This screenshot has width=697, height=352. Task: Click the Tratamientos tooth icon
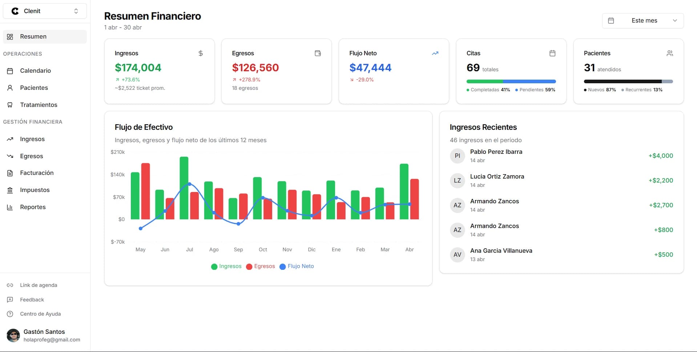pyautogui.click(x=10, y=105)
